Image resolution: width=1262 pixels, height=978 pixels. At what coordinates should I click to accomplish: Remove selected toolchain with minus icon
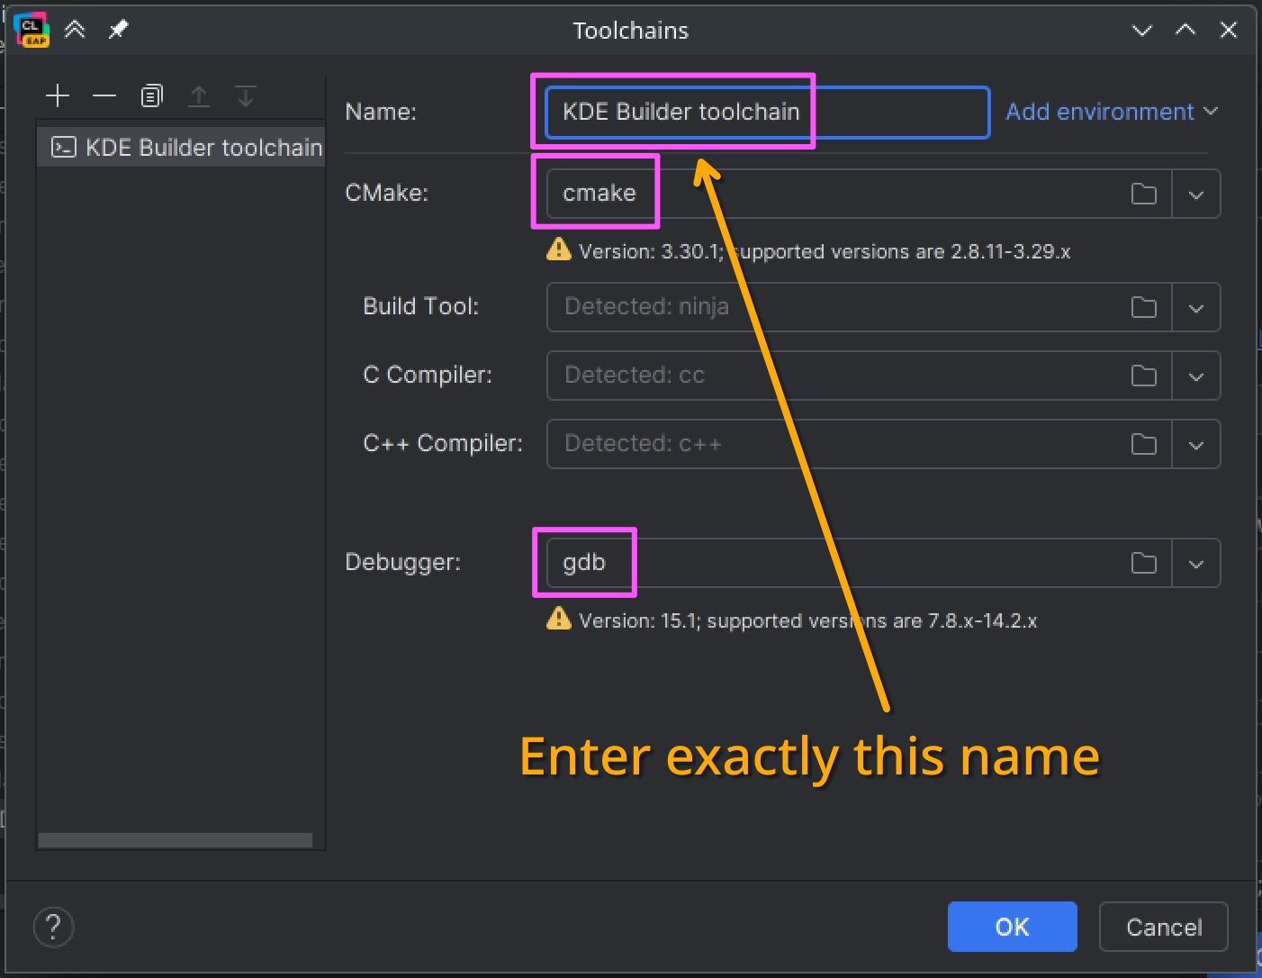pyautogui.click(x=104, y=95)
